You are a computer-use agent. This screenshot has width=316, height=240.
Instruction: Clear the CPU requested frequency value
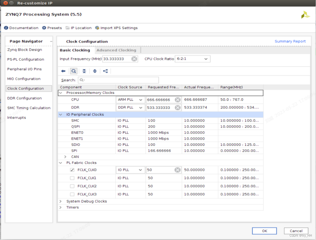(178, 100)
